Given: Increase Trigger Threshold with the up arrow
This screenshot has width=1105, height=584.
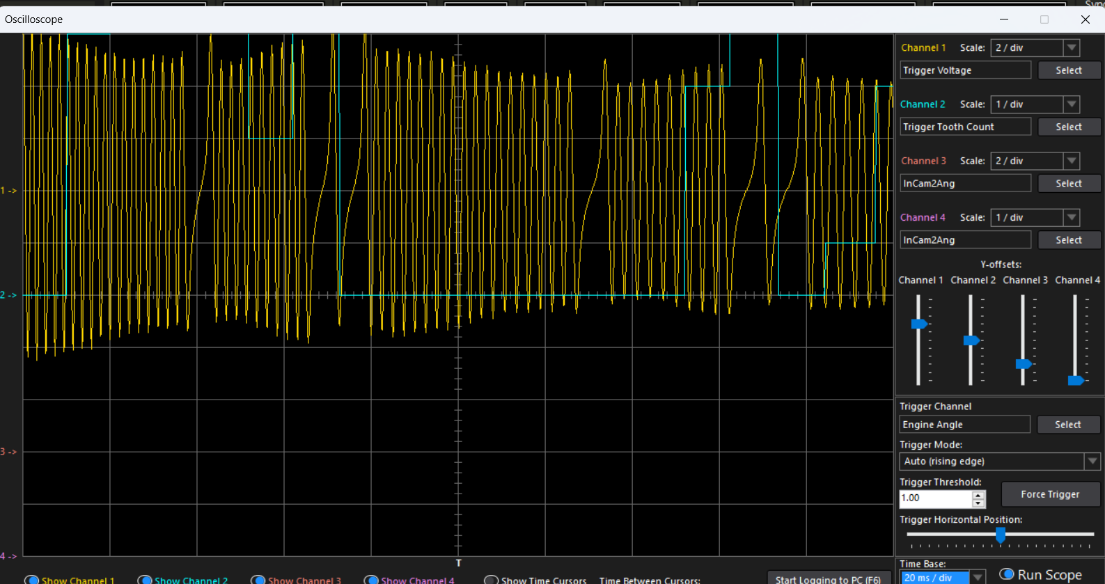Looking at the screenshot, I should pyautogui.click(x=978, y=495).
